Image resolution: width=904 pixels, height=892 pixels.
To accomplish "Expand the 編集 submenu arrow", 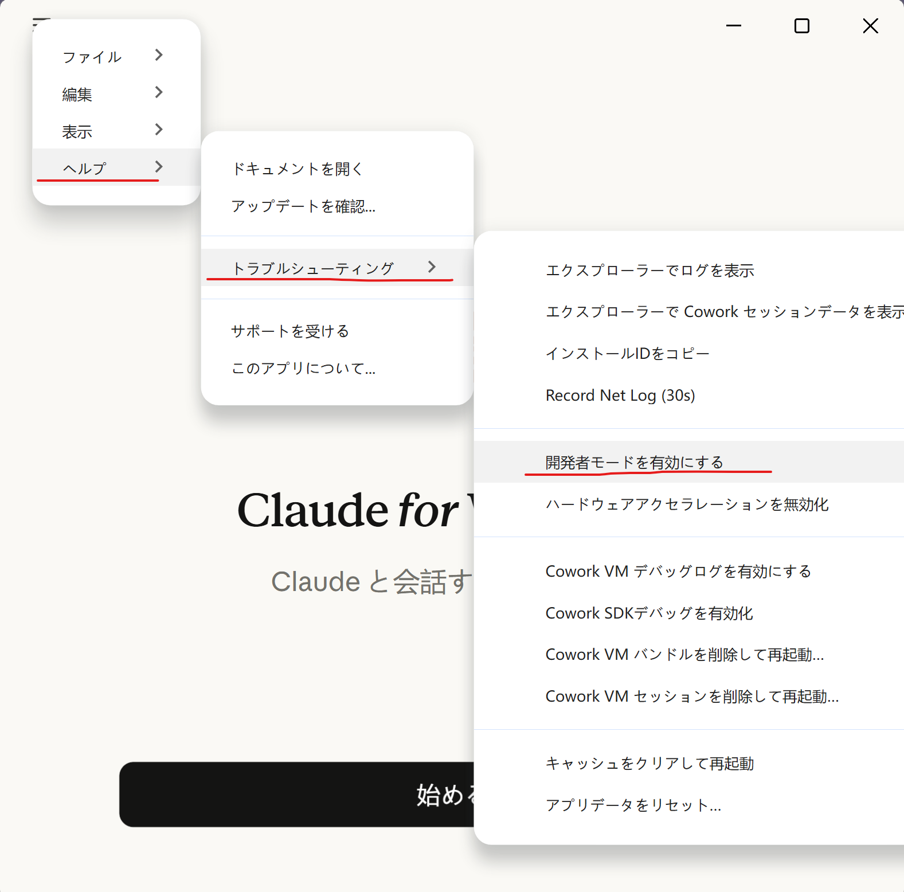I will point(159,92).
